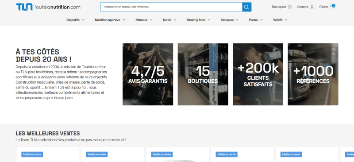The image size is (354, 162).
Task: Click the 'La Team TLN a sélectionné' subtitle
Action: [71, 140]
